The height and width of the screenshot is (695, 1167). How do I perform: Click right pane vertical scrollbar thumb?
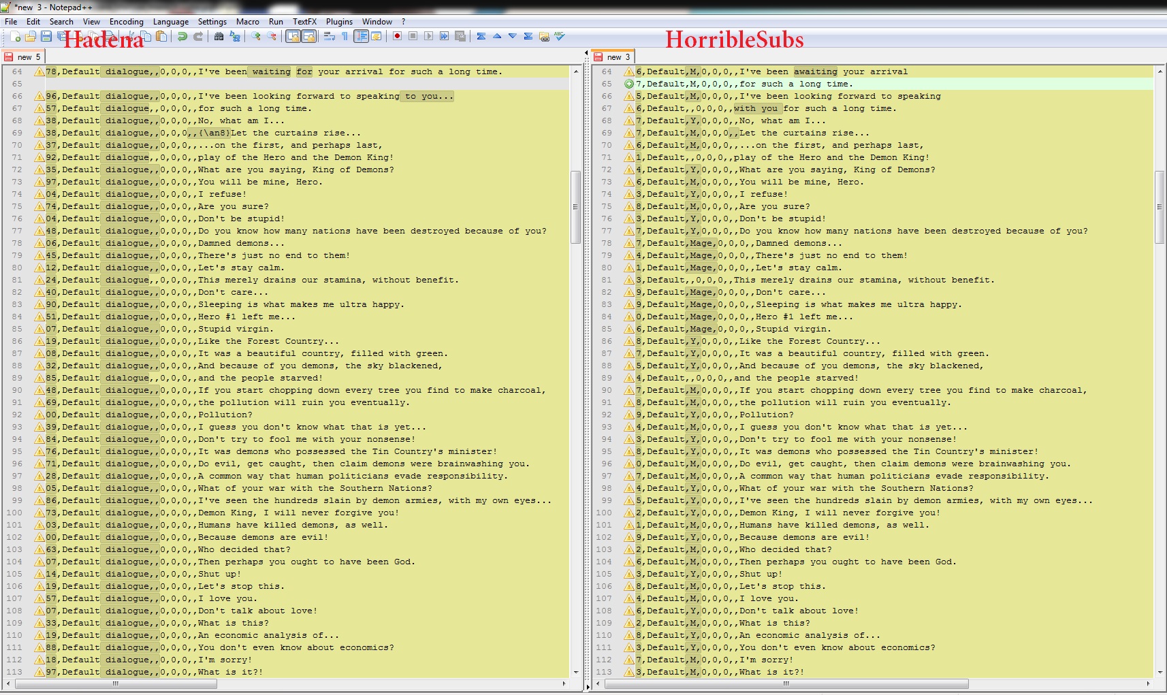click(x=1160, y=207)
